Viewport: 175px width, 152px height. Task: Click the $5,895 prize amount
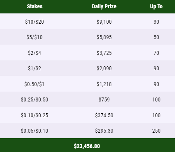(x=104, y=37)
